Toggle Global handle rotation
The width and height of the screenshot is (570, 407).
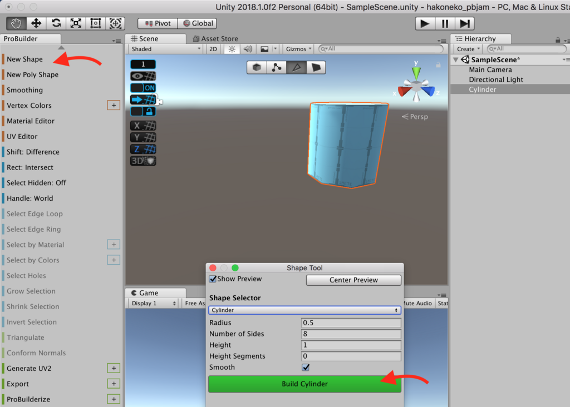pos(198,23)
